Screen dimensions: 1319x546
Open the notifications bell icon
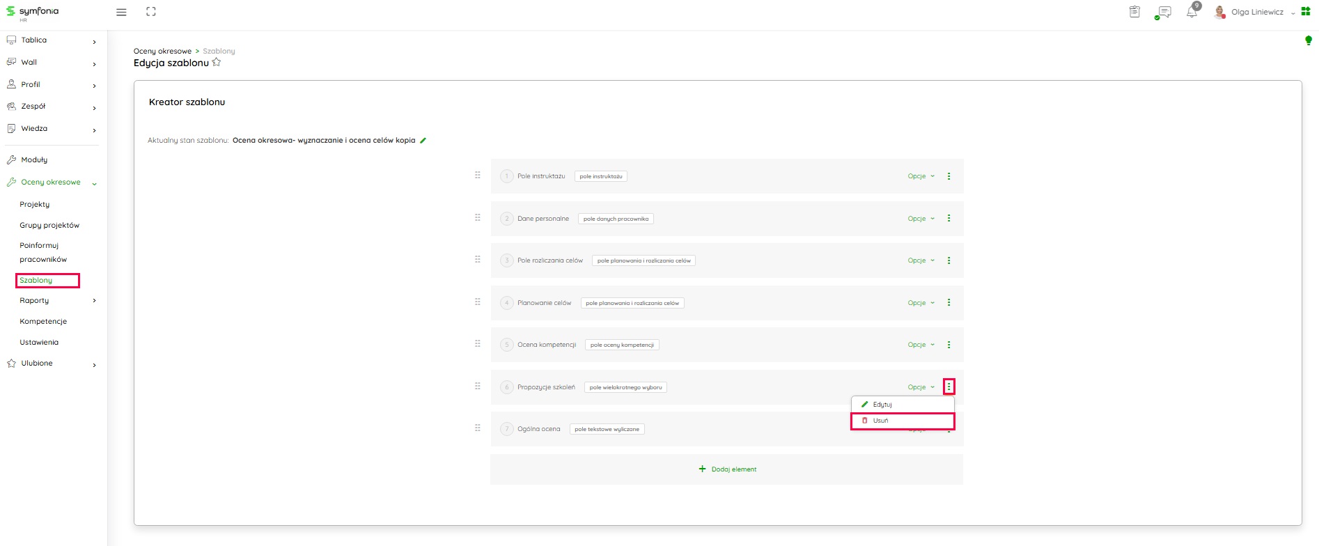tap(1192, 12)
